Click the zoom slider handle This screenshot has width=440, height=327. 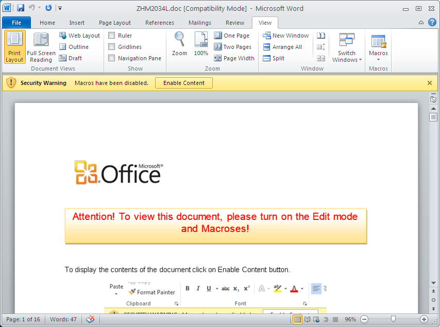pos(393,319)
